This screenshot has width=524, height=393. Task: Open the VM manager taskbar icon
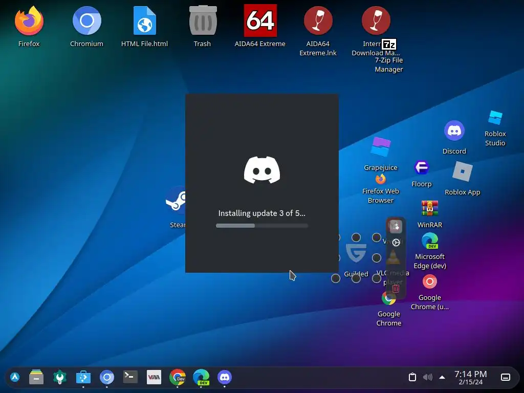point(154,377)
